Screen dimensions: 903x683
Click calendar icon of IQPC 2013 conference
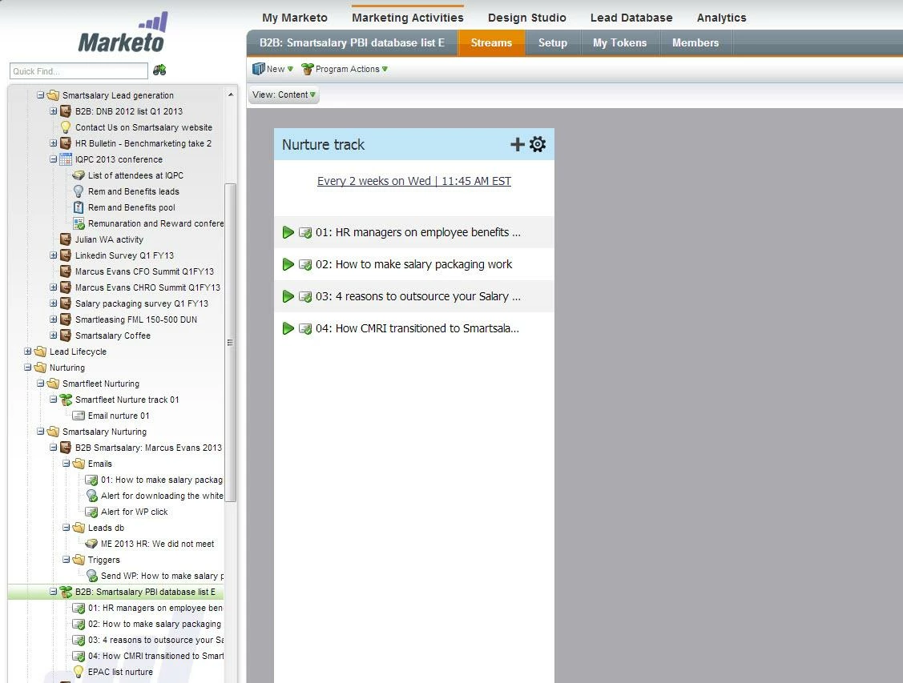[x=66, y=159]
